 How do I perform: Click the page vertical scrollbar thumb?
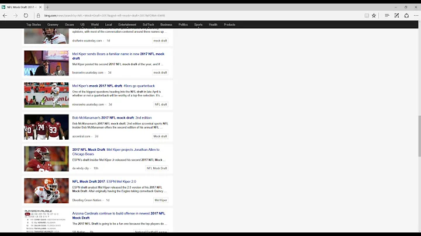pos(419,136)
